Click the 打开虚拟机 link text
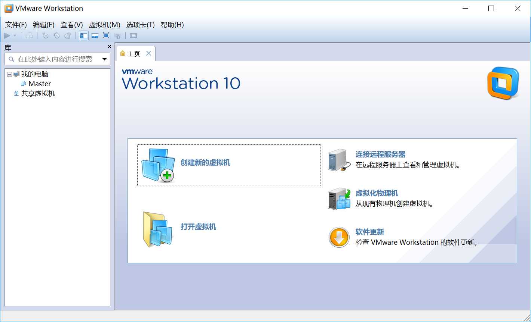This screenshot has height=322, width=531. click(x=198, y=227)
